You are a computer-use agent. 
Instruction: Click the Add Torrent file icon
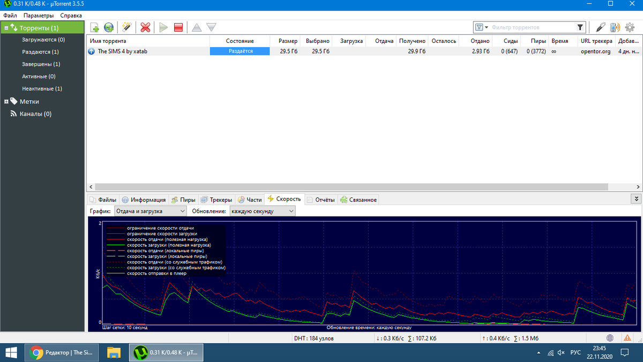tap(95, 27)
